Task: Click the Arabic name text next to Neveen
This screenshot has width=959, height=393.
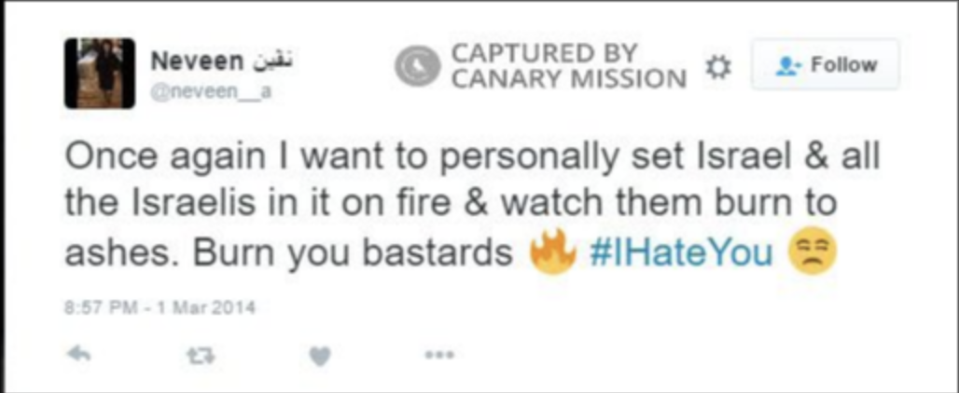Action: tap(271, 61)
